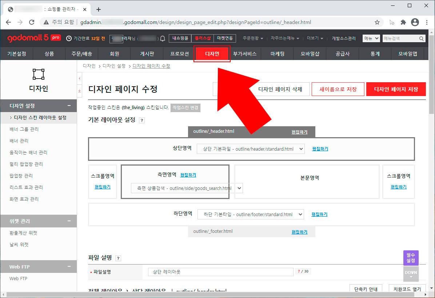Click the browser address bar URL

(x=196, y=22)
